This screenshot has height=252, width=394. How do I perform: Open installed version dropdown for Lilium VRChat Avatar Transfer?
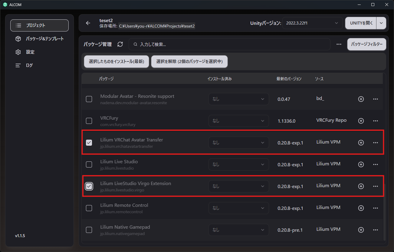tap(239, 143)
